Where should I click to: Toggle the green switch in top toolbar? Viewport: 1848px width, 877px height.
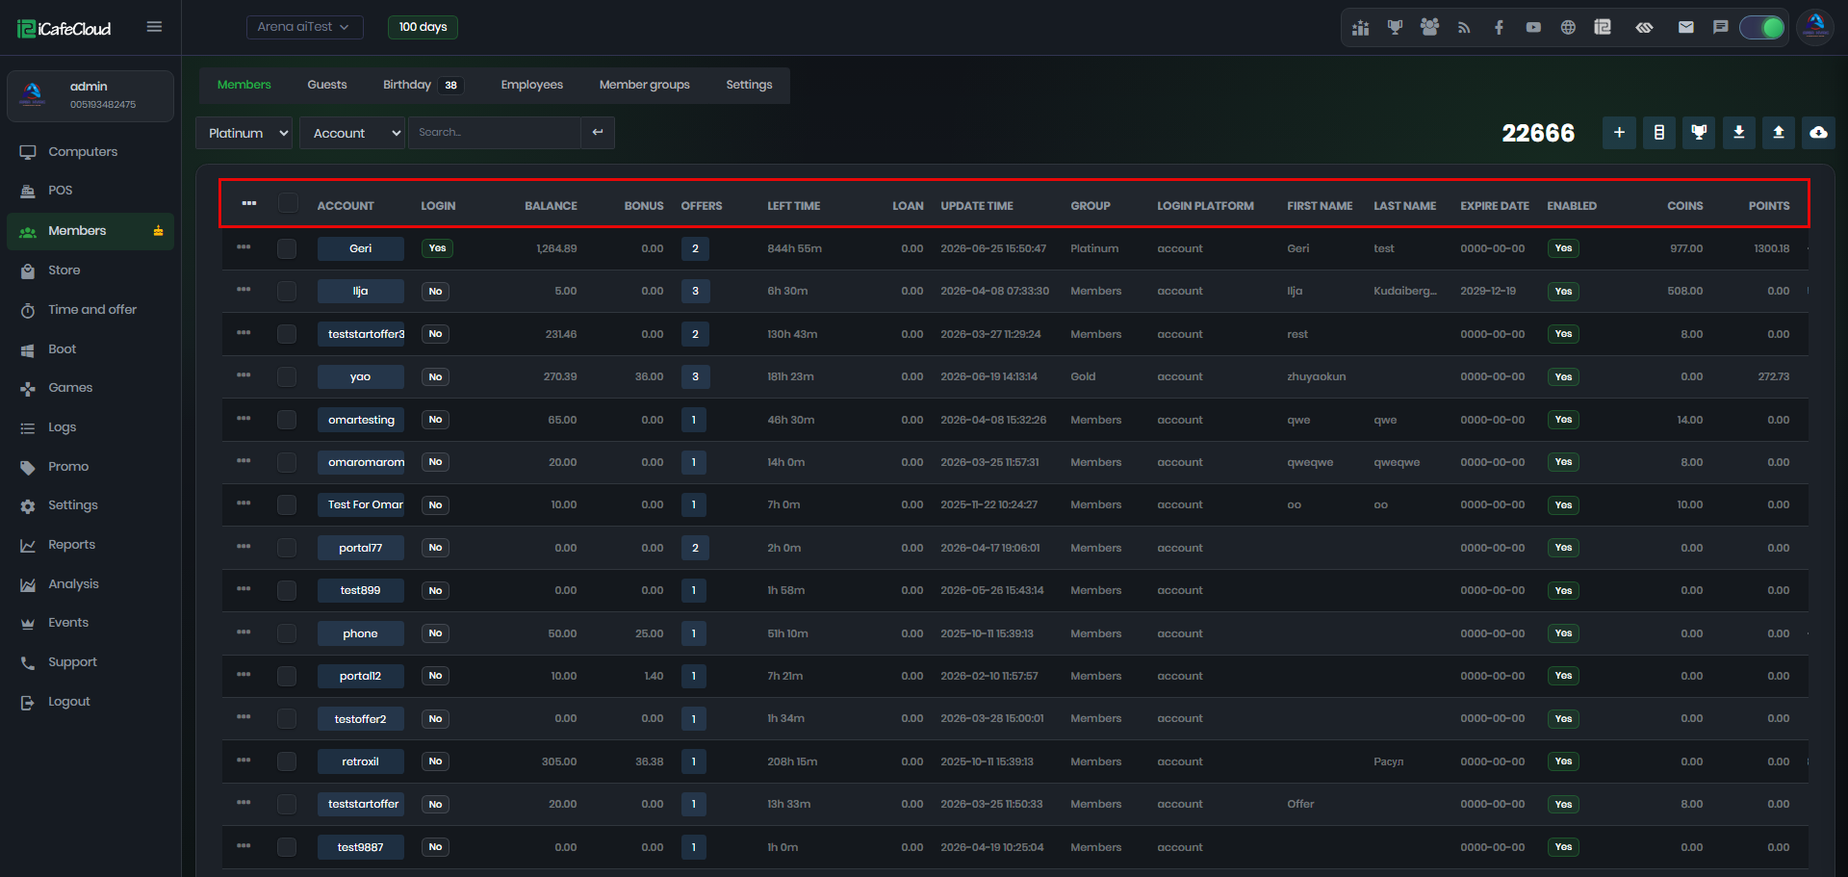click(1762, 28)
